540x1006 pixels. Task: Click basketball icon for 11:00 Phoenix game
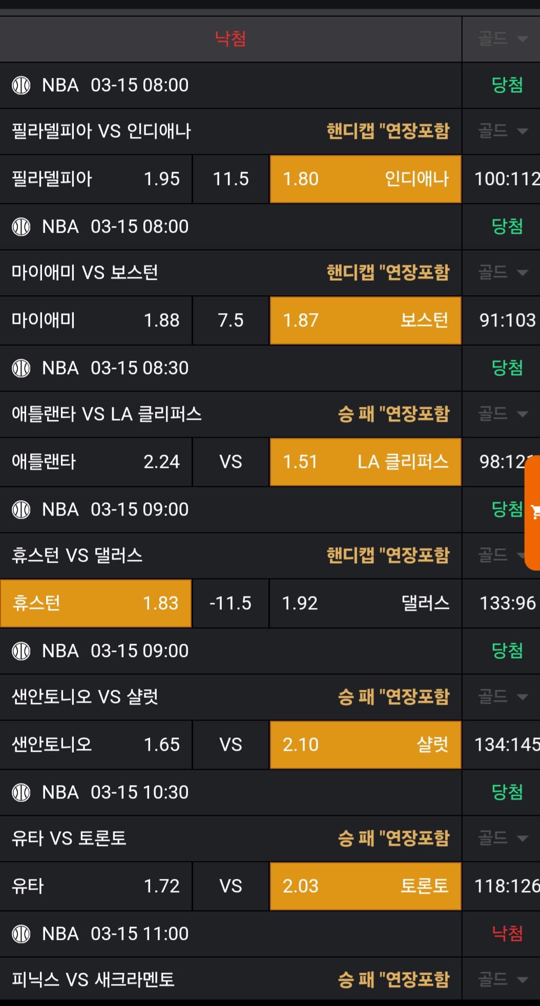pos(21,934)
